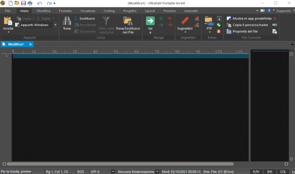Open the FTP folder cloud icon
Image resolution: width=295 pixels, height=174 pixels.
point(209,21)
